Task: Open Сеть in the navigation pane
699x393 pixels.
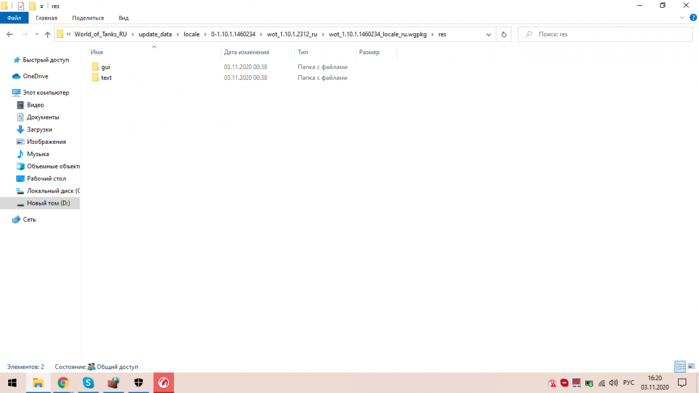Action: tap(29, 219)
